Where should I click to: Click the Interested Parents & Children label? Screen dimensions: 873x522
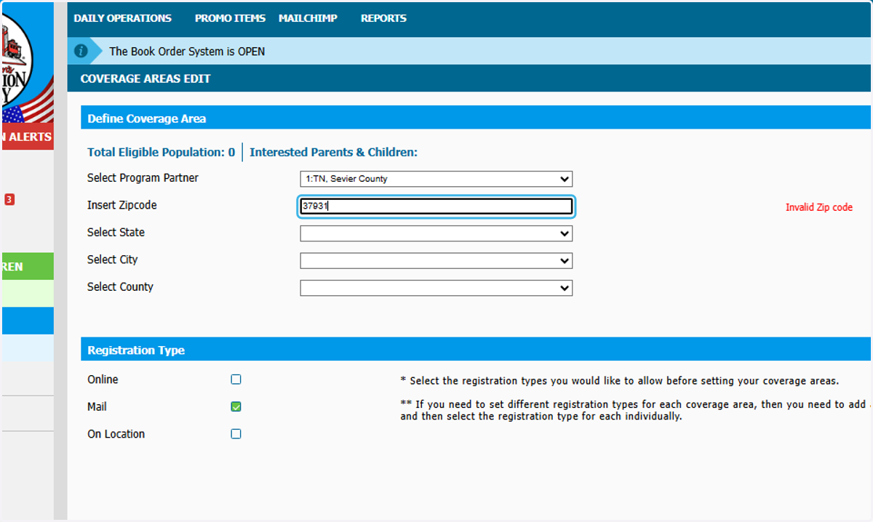click(333, 152)
